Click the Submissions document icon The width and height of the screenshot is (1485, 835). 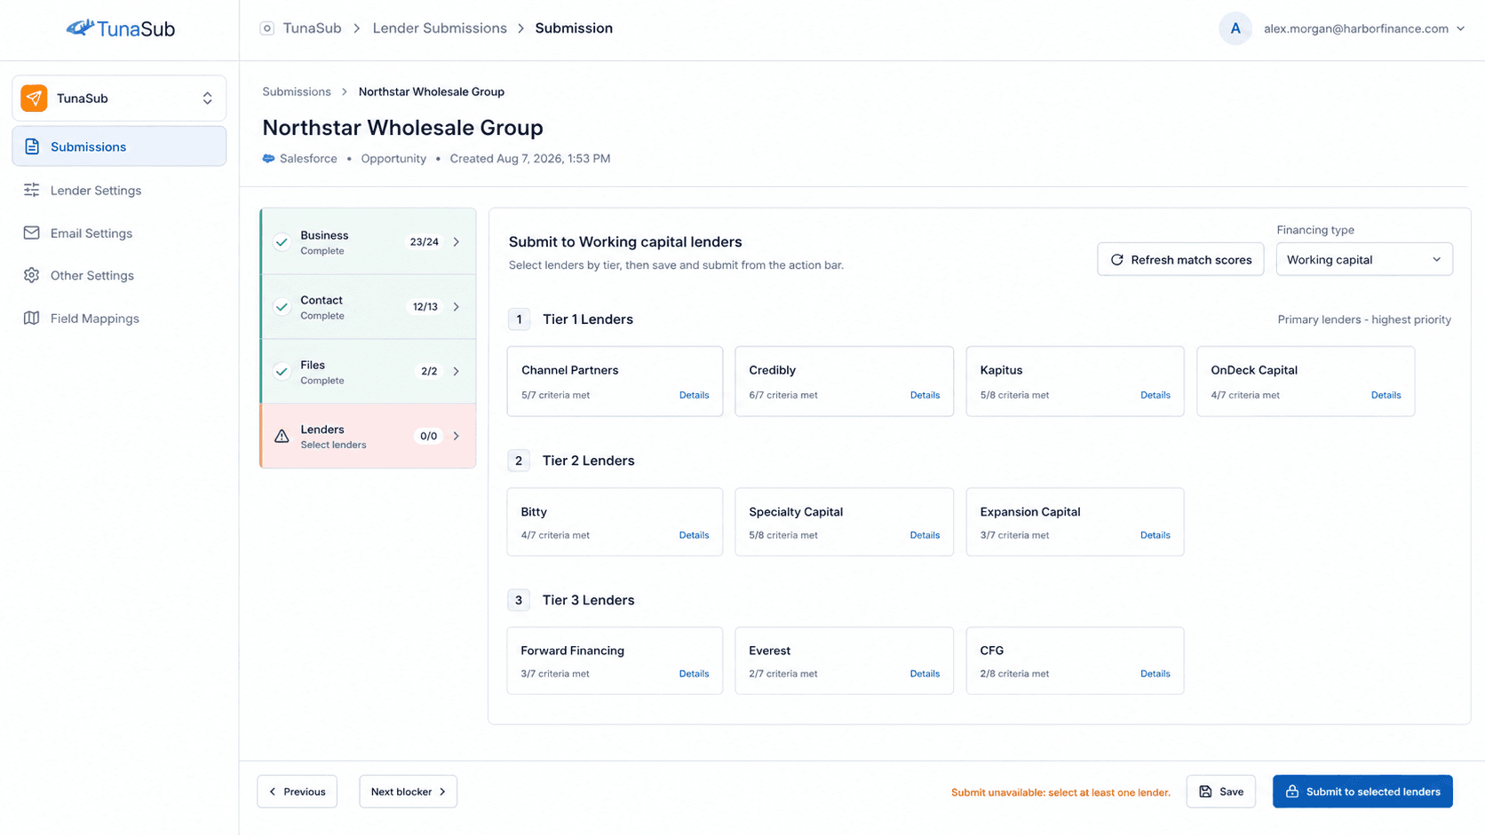pyautogui.click(x=32, y=146)
